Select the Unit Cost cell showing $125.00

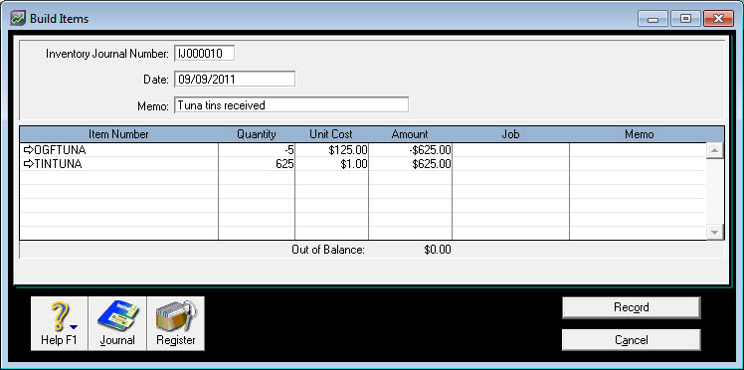pyautogui.click(x=331, y=150)
